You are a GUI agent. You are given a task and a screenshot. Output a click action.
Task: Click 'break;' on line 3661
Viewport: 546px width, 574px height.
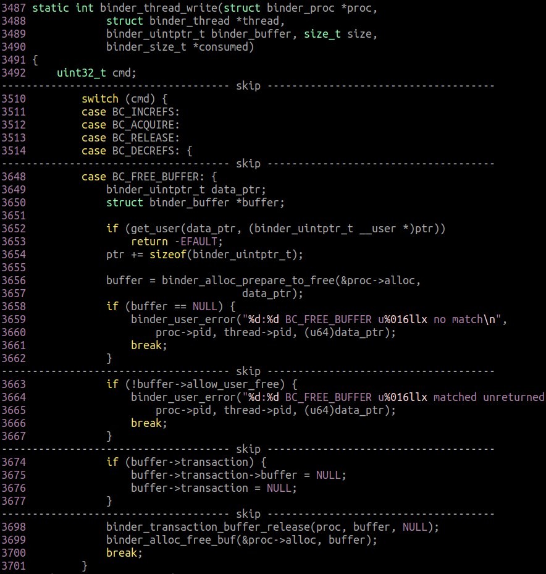149,345
